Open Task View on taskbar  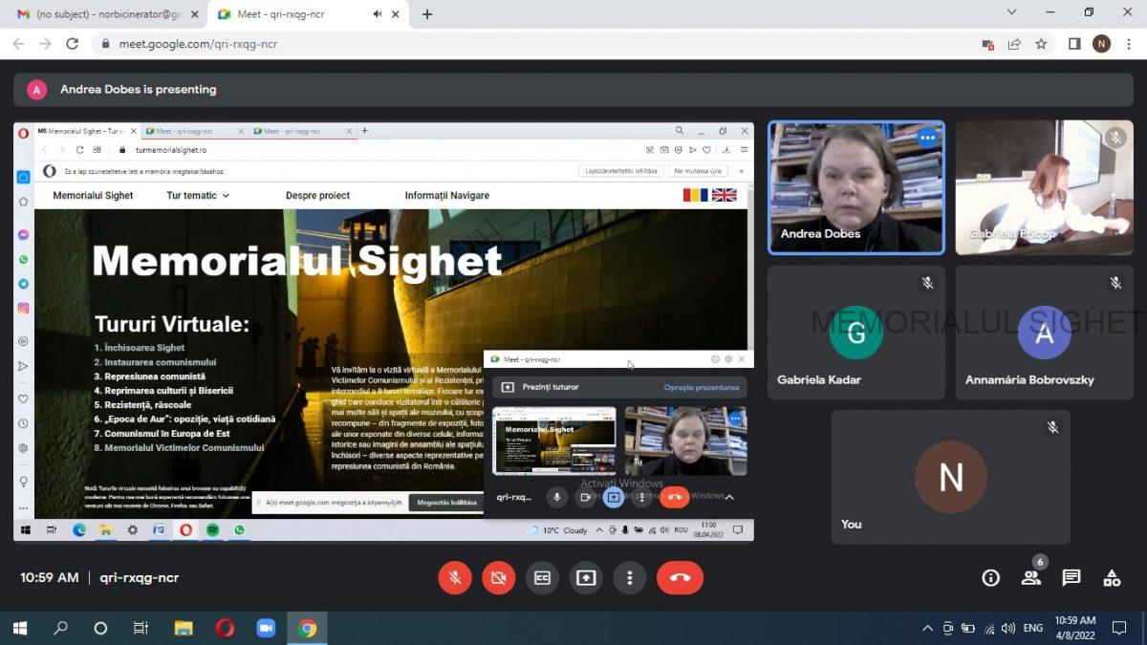coord(141,628)
